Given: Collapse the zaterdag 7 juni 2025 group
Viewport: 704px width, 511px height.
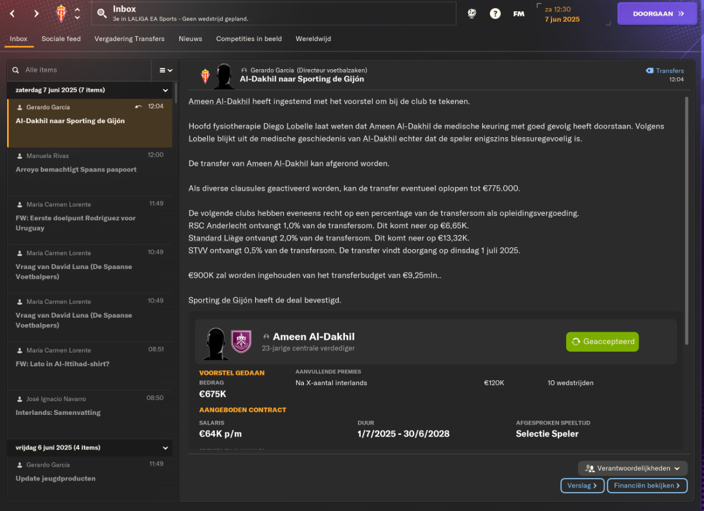Looking at the screenshot, I should 165,90.
